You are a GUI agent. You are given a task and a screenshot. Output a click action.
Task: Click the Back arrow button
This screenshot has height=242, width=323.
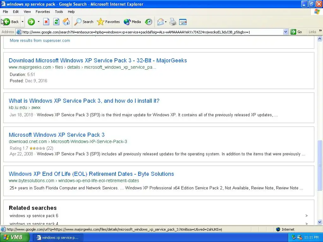tap(10, 22)
